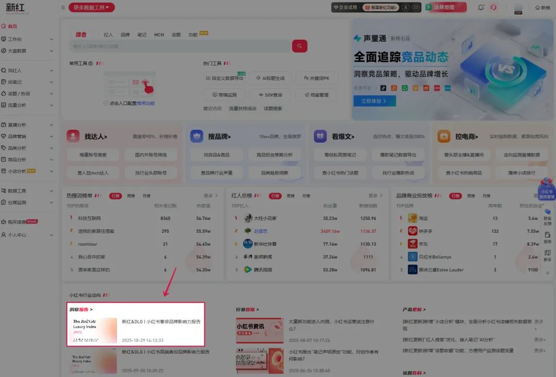This screenshot has height=377, width=556.
Task: Select 周榜 toggle in 红人总榜
Action: click(x=291, y=196)
